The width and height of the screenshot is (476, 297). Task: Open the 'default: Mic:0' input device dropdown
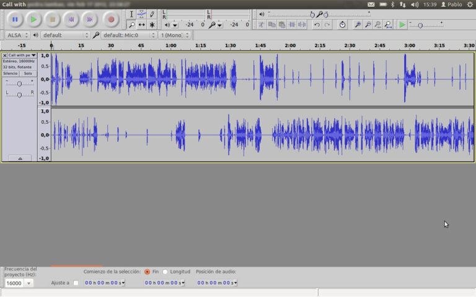coord(129,35)
